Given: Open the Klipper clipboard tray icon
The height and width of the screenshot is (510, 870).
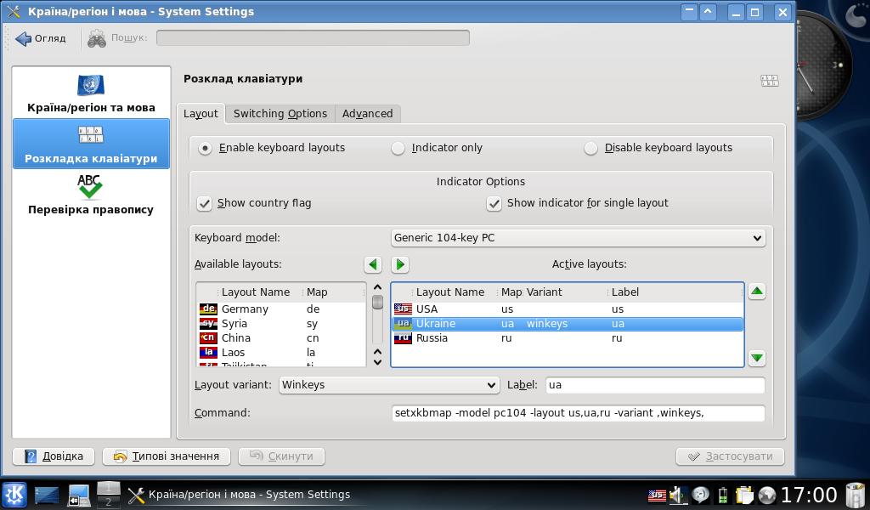Looking at the screenshot, I should pos(744,495).
